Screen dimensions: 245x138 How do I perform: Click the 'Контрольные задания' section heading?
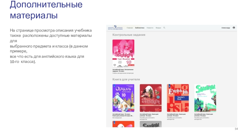(129, 35)
